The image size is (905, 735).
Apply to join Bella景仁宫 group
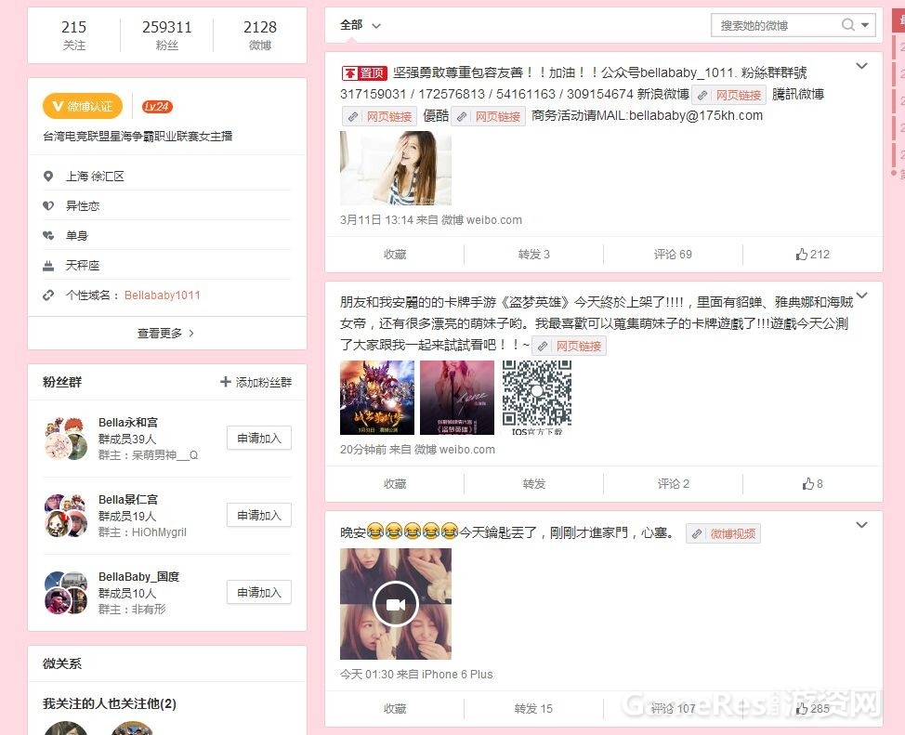[x=258, y=515]
